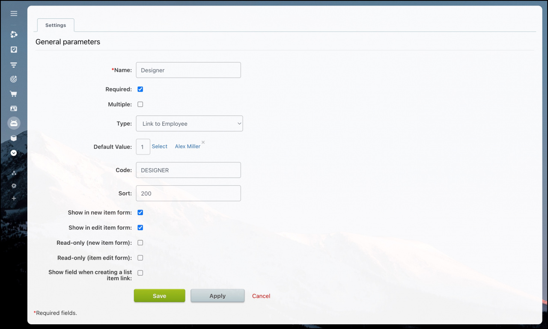Image resolution: width=548 pixels, height=329 pixels.
Task: Click the plus icon at sidebar bottom
Action: (14, 198)
